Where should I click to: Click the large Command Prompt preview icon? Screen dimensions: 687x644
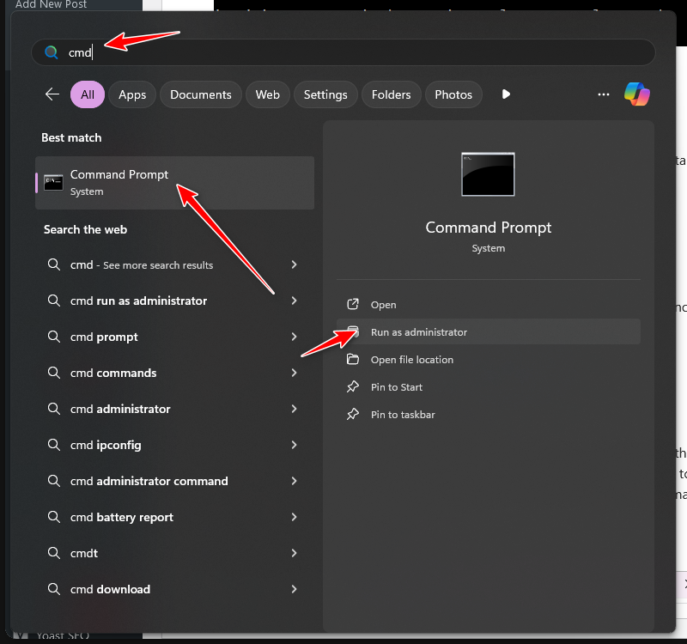488,174
